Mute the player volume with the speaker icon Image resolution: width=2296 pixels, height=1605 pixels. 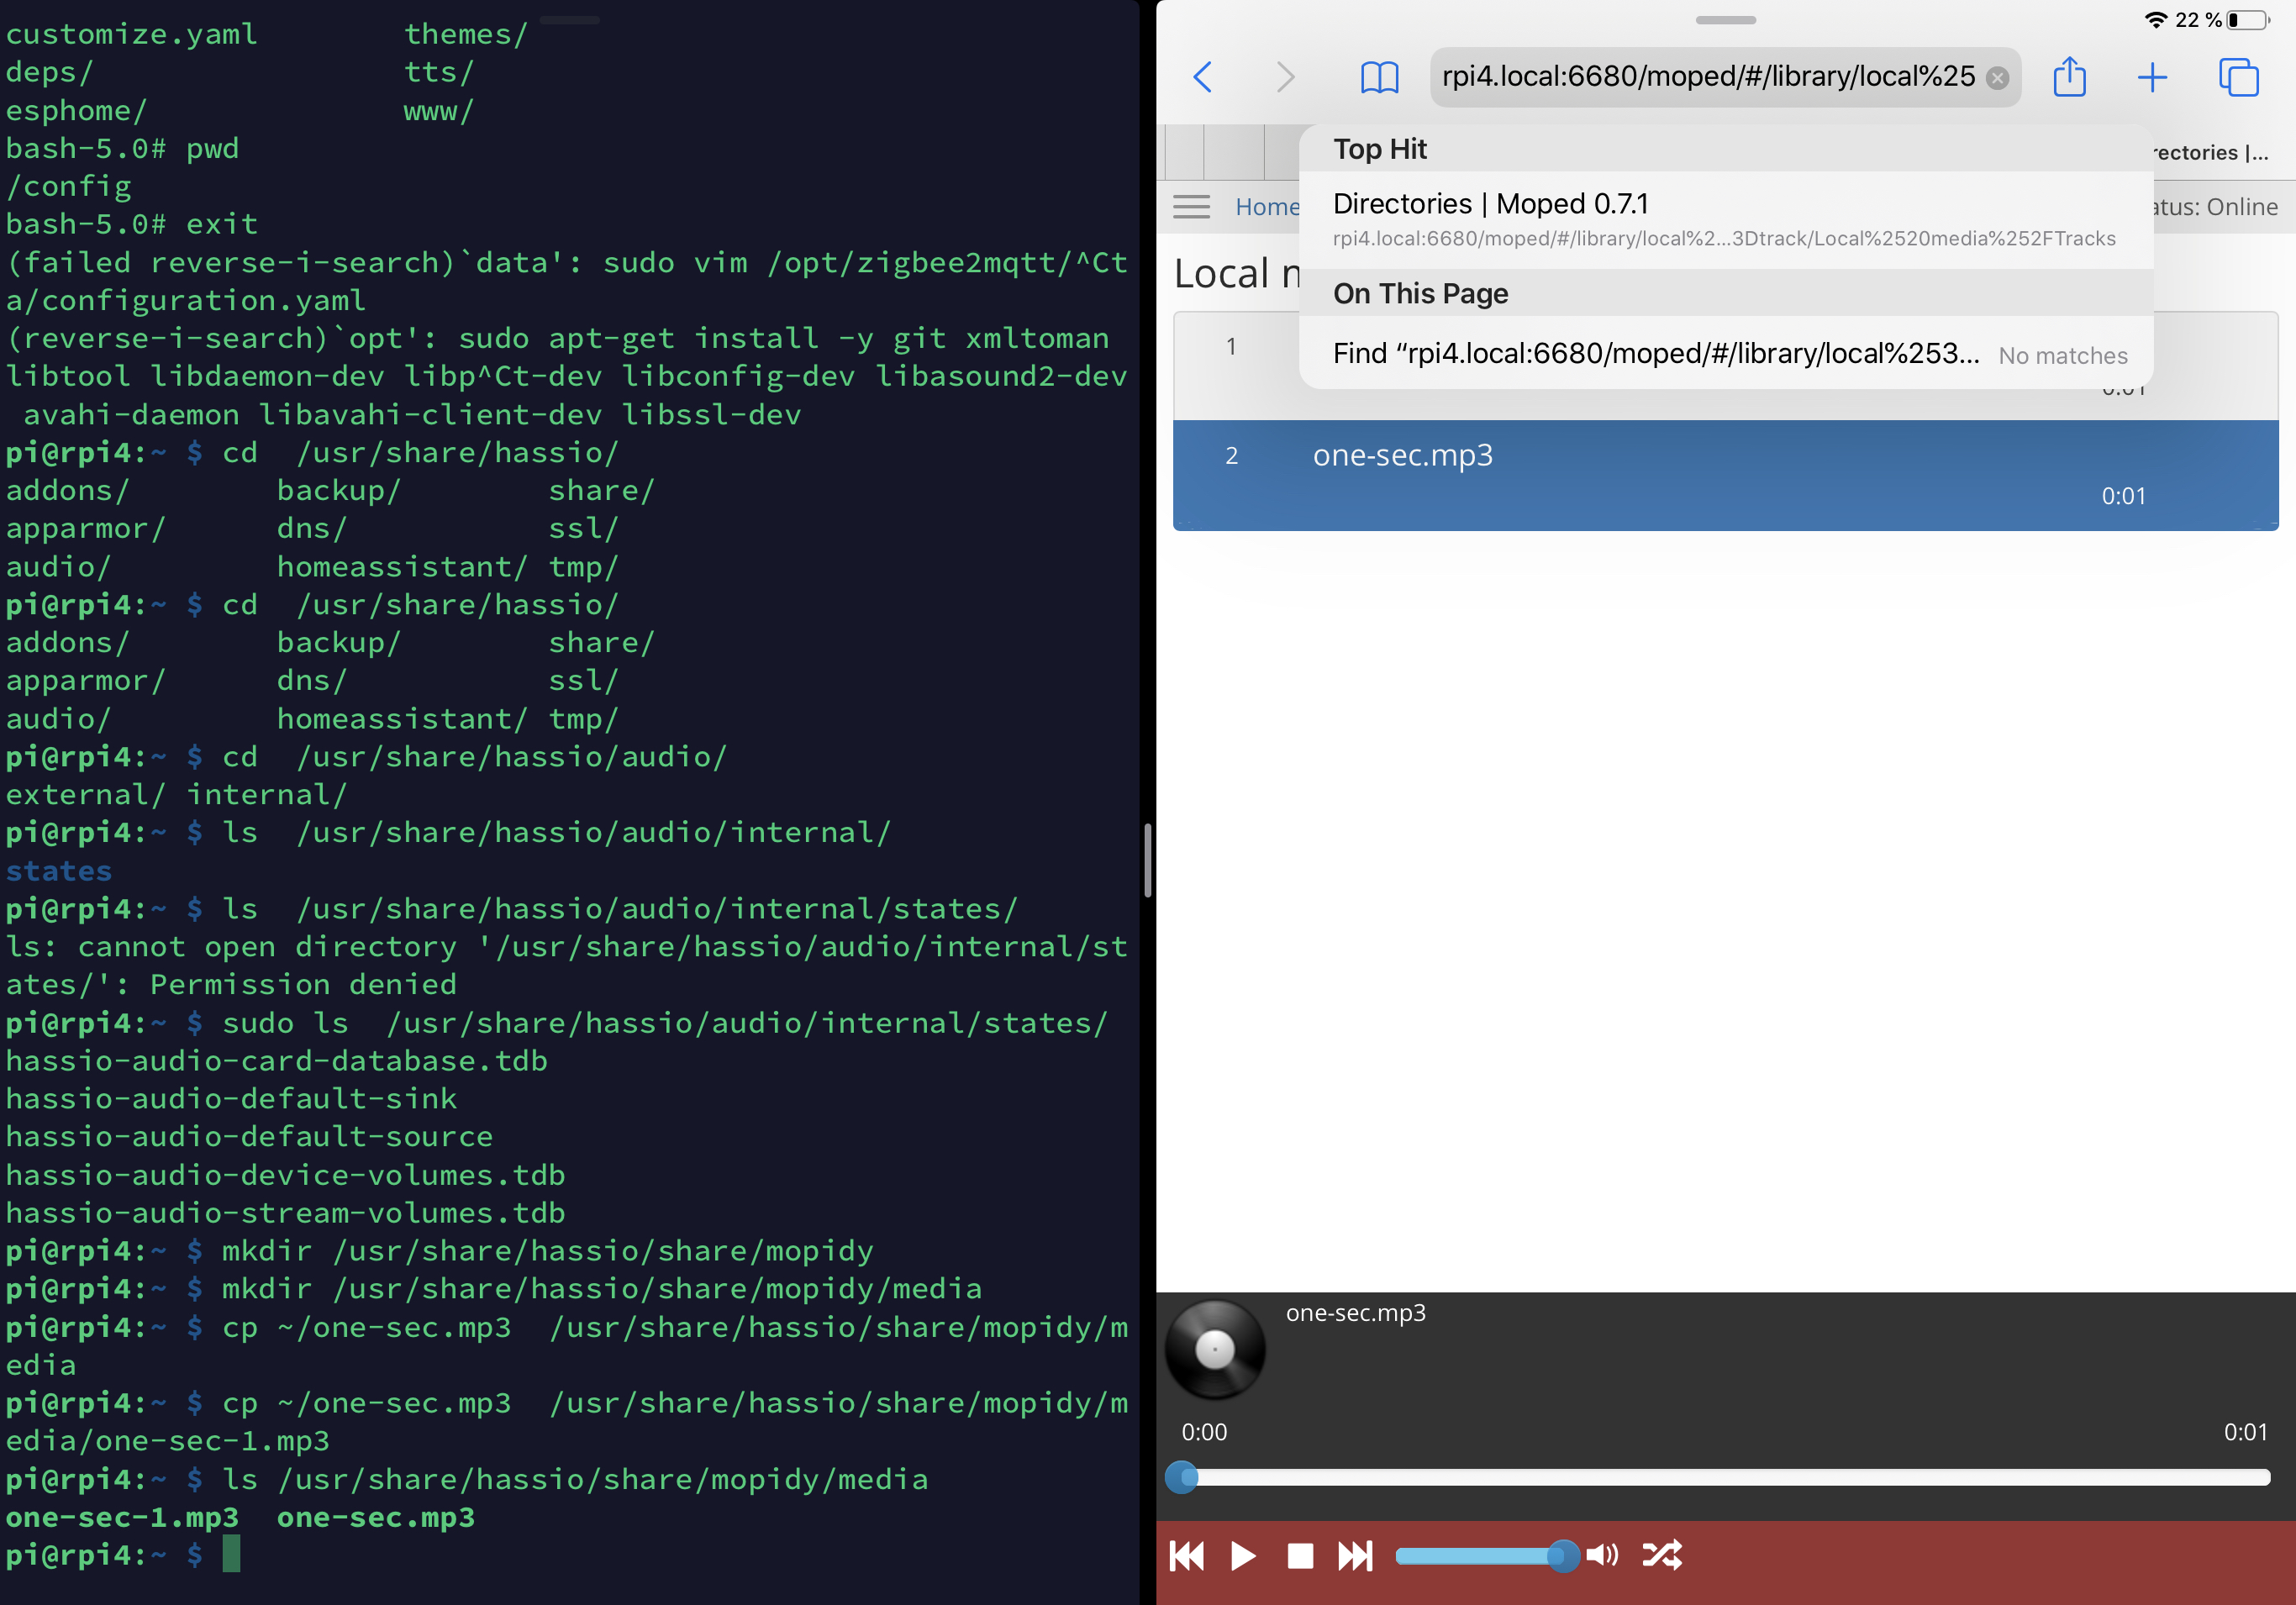(x=1602, y=1555)
